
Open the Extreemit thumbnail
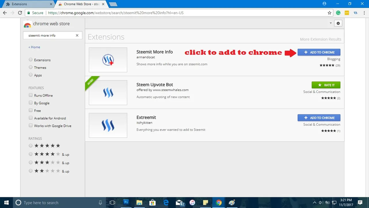coord(108,125)
